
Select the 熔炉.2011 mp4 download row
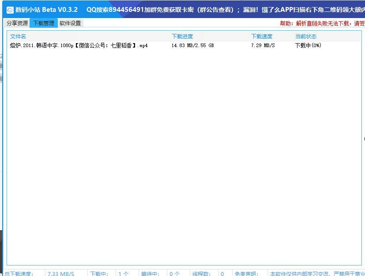click(79, 45)
